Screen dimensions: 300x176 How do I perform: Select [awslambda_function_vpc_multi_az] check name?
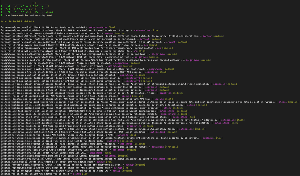[22, 159]
